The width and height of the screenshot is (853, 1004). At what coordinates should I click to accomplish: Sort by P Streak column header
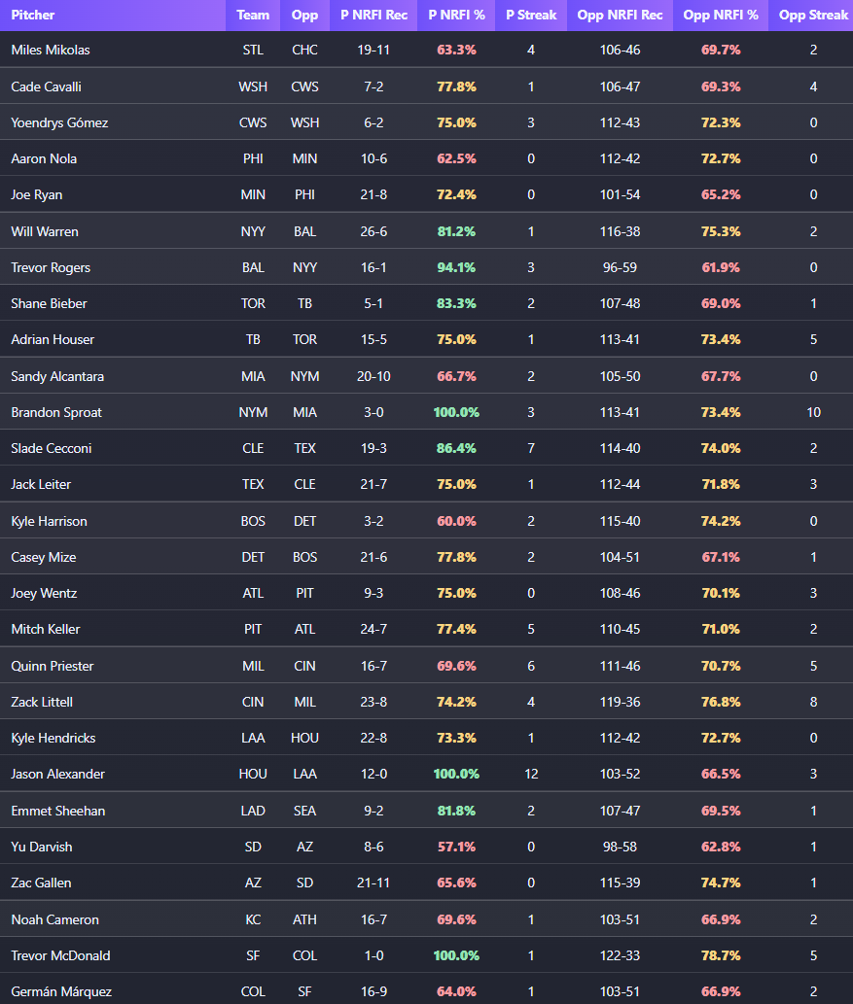[531, 15]
